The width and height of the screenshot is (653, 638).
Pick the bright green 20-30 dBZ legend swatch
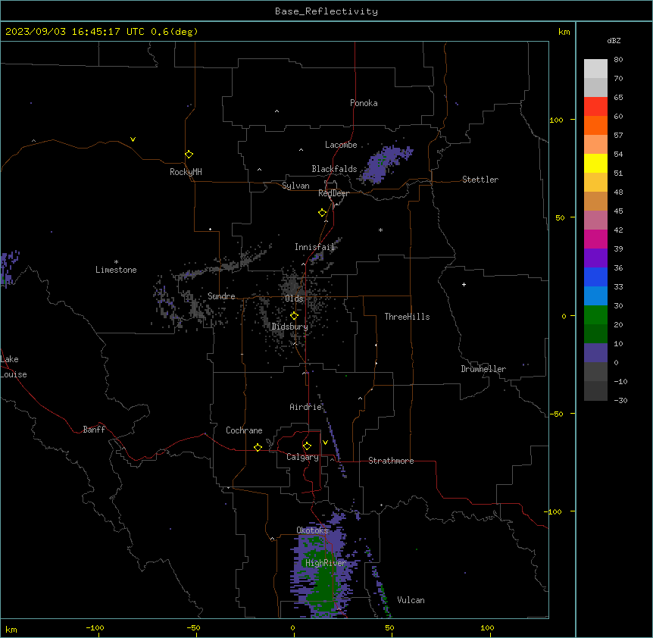(x=595, y=315)
